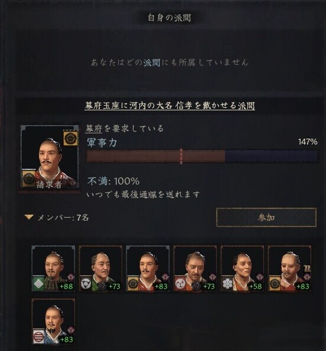Click the 不満: 100% discontent label
Image resolution: width=326 pixels, height=351 pixels.
pyautogui.click(x=113, y=181)
